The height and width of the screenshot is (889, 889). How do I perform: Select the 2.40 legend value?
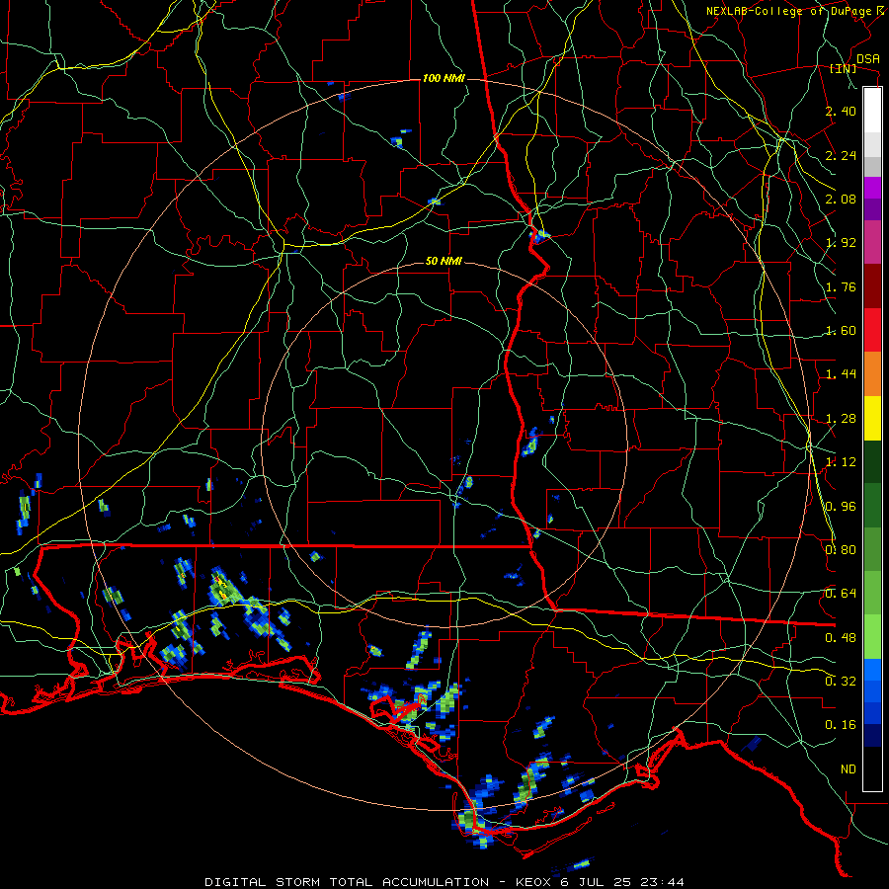(x=841, y=111)
